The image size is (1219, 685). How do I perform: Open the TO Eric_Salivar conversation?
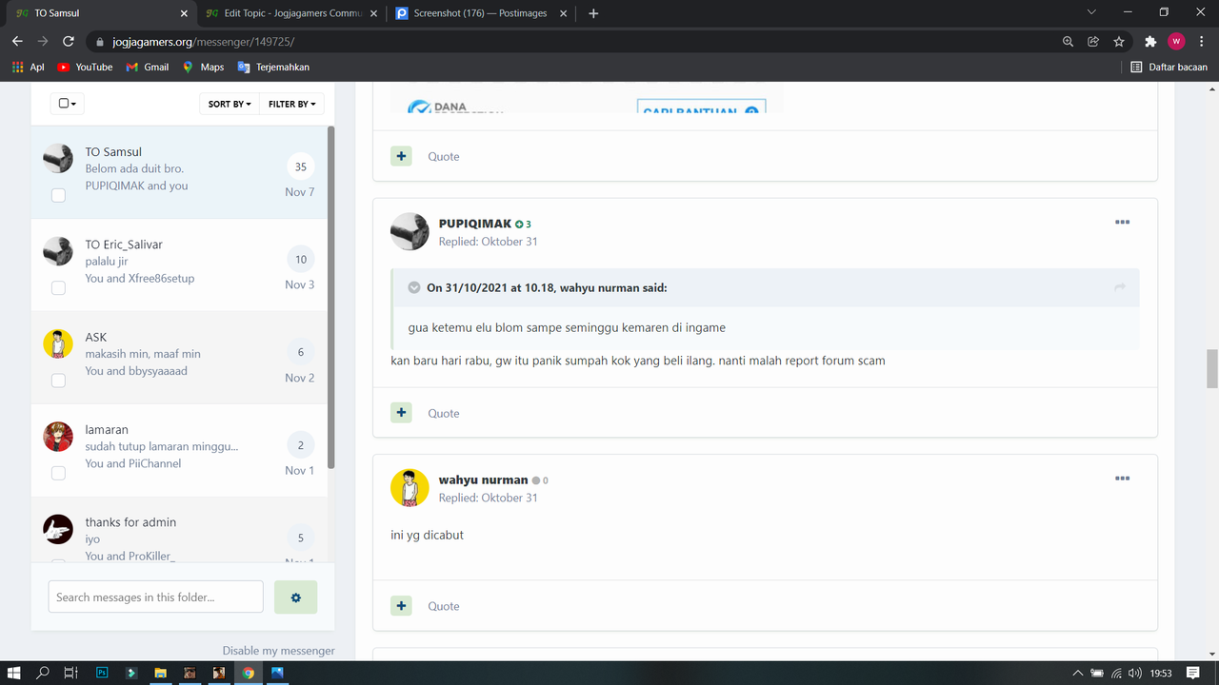tap(179, 264)
